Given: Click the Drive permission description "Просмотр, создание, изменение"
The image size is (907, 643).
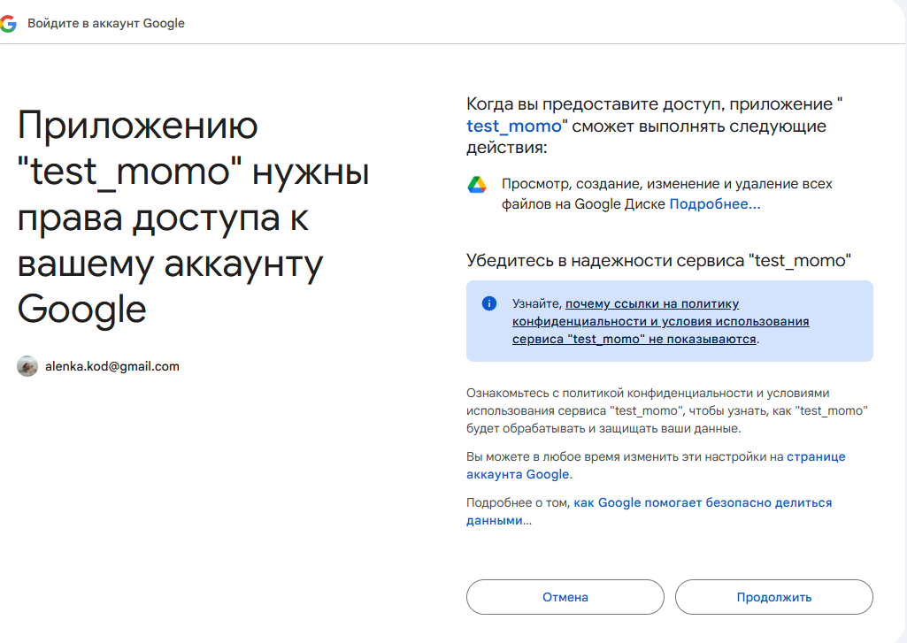Looking at the screenshot, I should tap(666, 184).
